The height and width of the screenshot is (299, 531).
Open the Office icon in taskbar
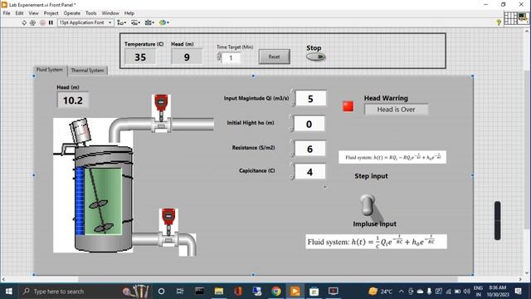click(238, 292)
